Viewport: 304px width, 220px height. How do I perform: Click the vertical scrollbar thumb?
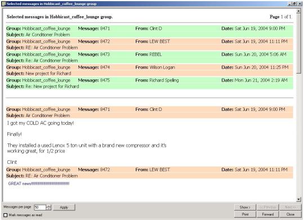(x=299, y=44)
